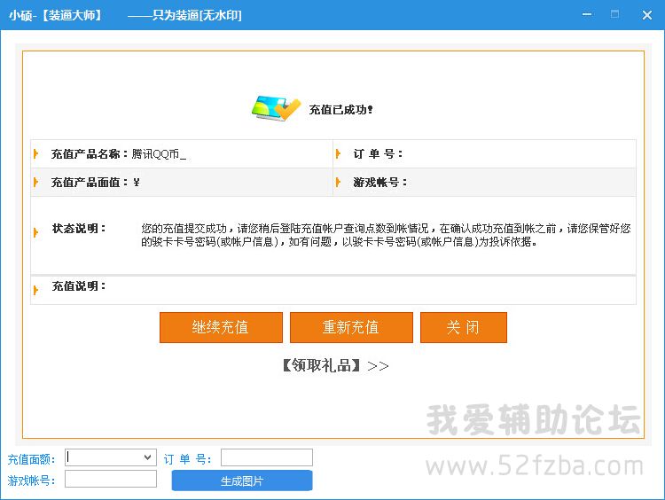Click the 充值产品面值 label

pyautogui.click(x=90, y=183)
